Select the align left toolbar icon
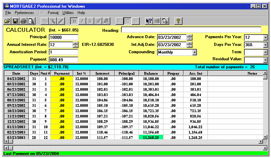The image size is (271, 158). (x=120, y=21)
